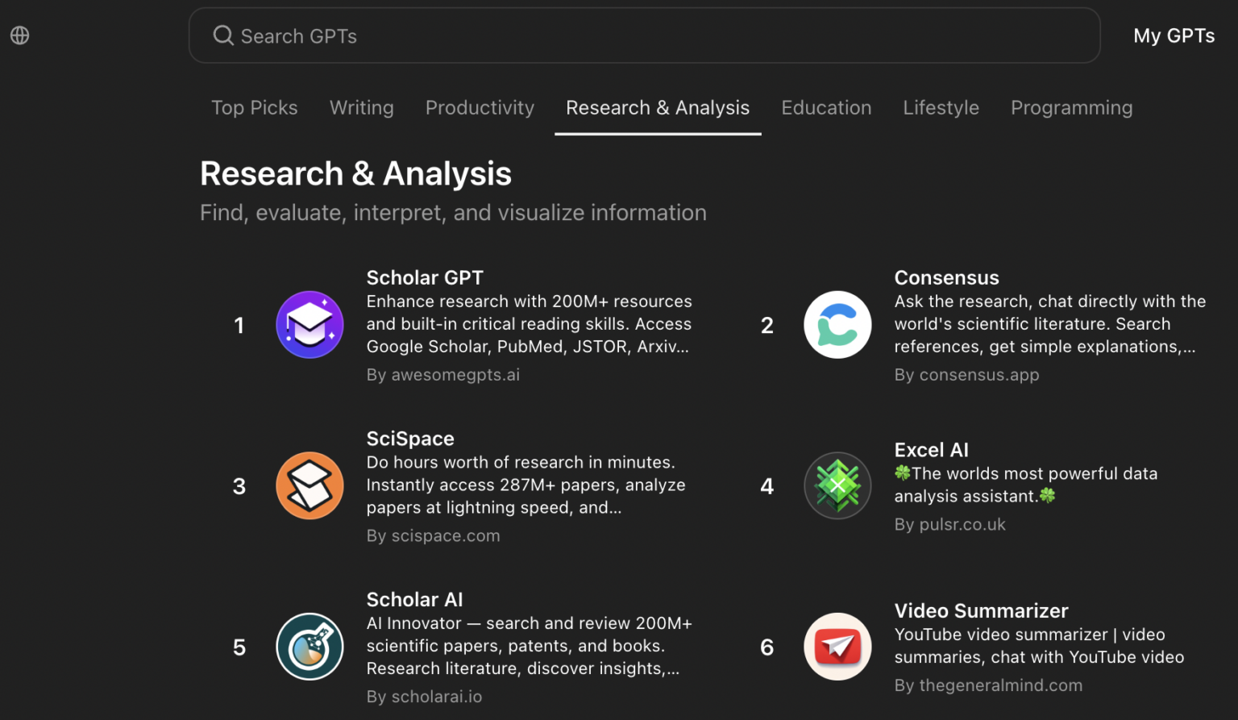Open My GPTs link
The height and width of the screenshot is (720, 1238).
click(1174, 36)
